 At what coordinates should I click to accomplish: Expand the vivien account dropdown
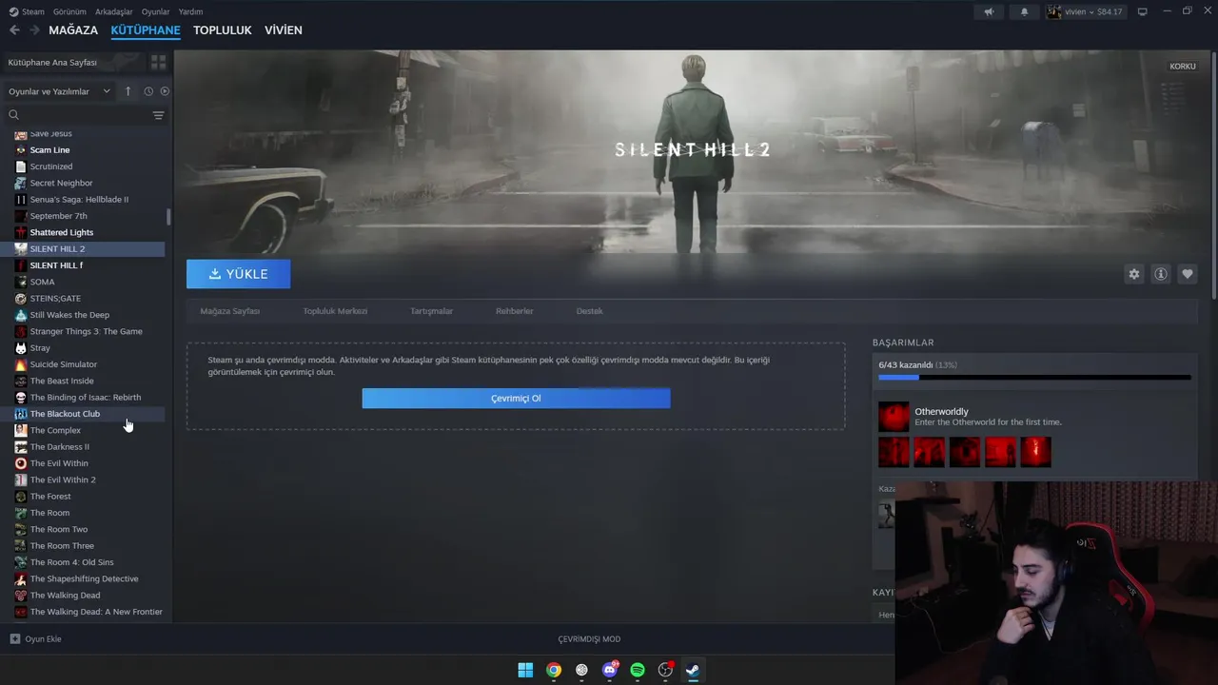tap(1085, 11)
